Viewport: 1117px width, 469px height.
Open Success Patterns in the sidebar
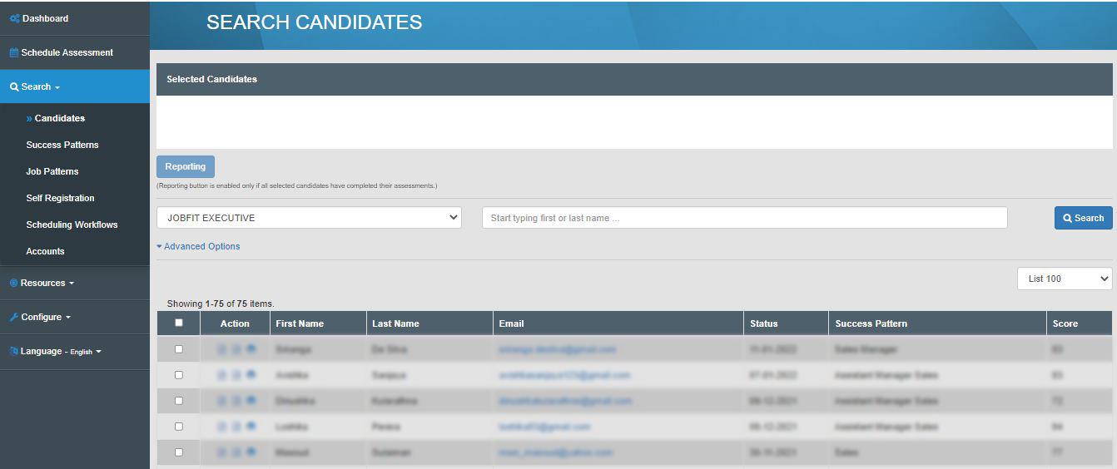[x=62, y=145]
